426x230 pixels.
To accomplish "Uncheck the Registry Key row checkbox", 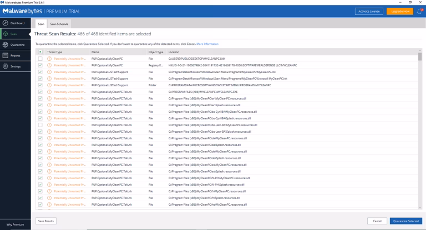I will (40, 65).
